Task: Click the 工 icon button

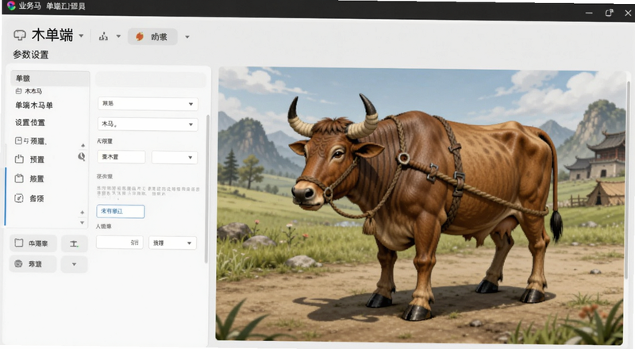Action: tap(74, 244)
